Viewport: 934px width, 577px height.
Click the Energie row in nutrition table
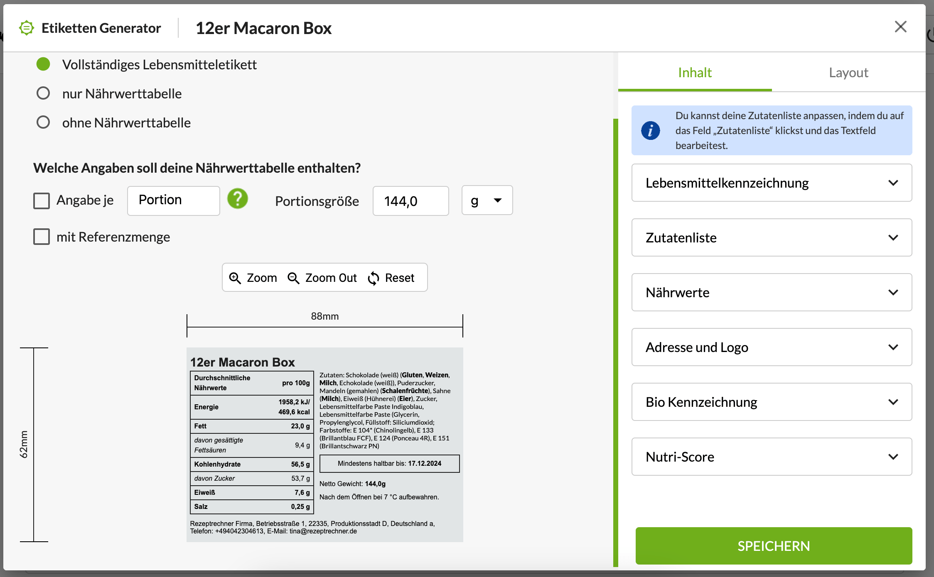click(252, 407)
